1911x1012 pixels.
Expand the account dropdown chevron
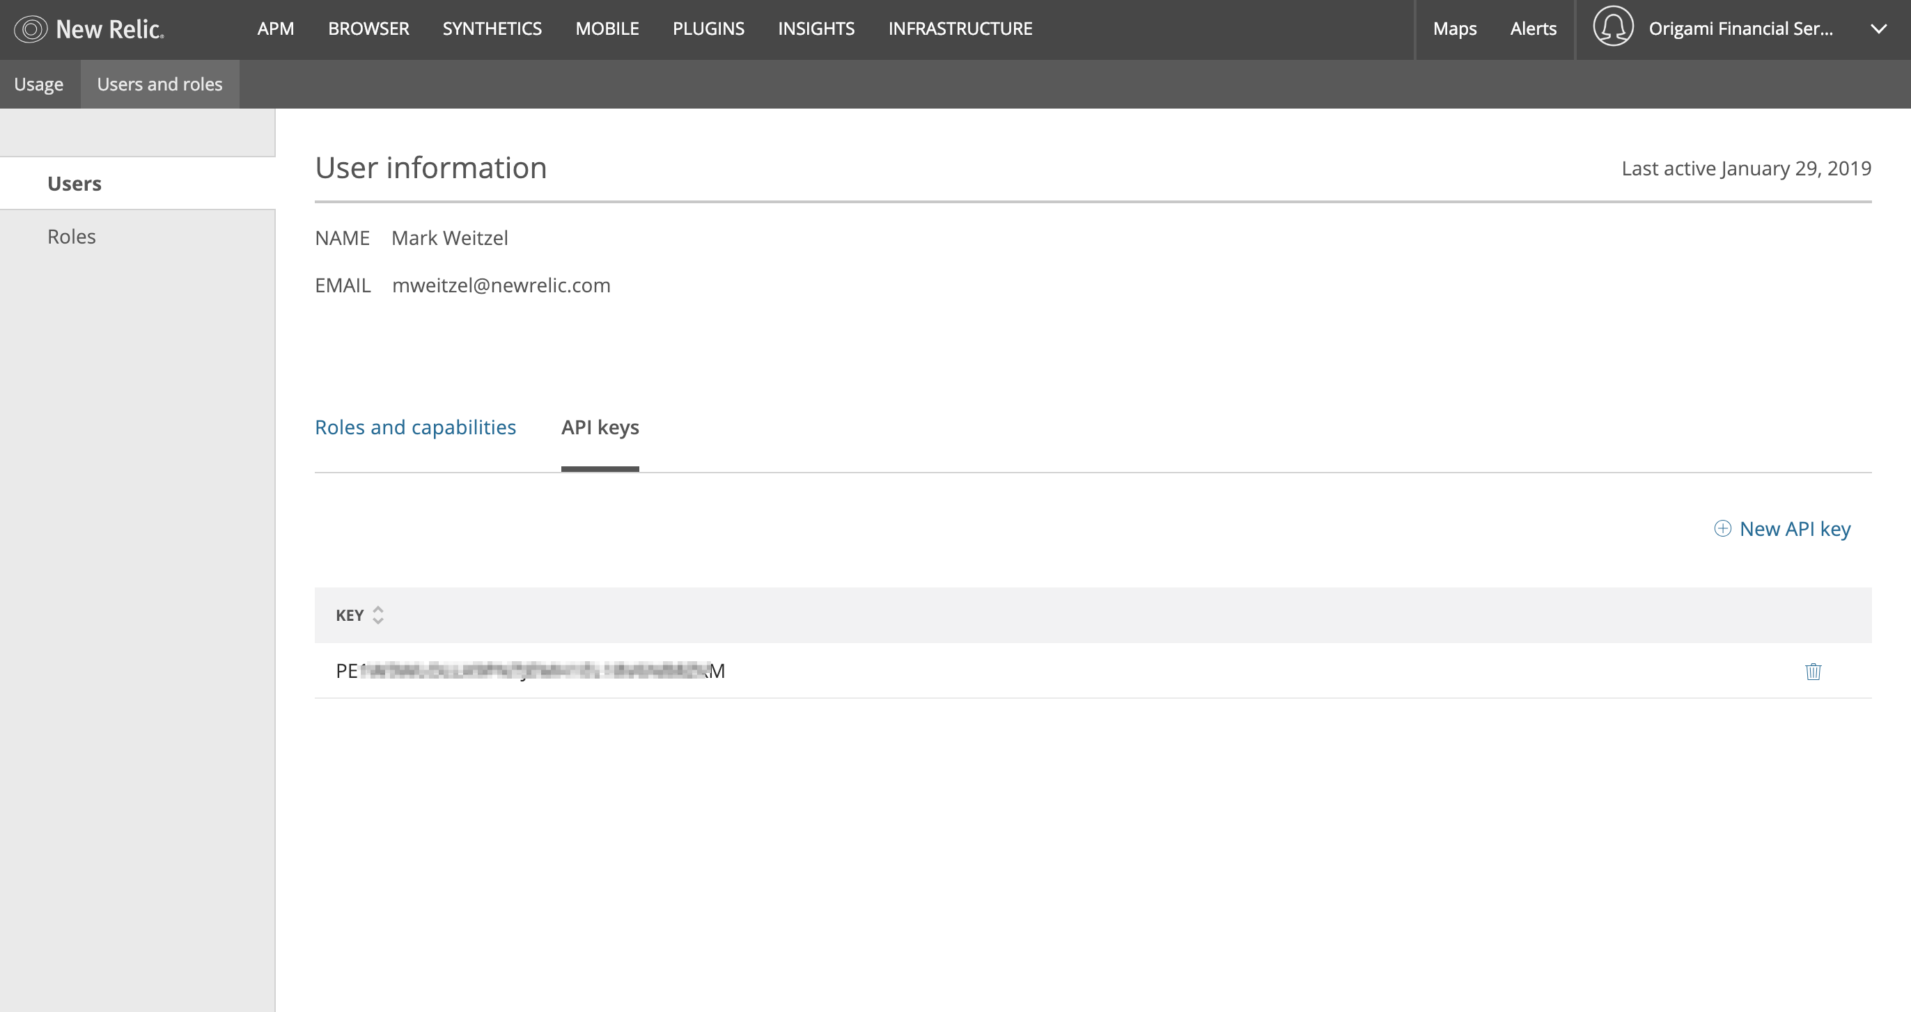pos(1878,29)
